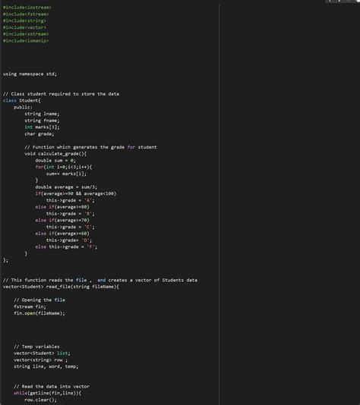Screen dimensions: 360x405
Task: Click the '#include<fstream>' line
Action: (26, 14)
